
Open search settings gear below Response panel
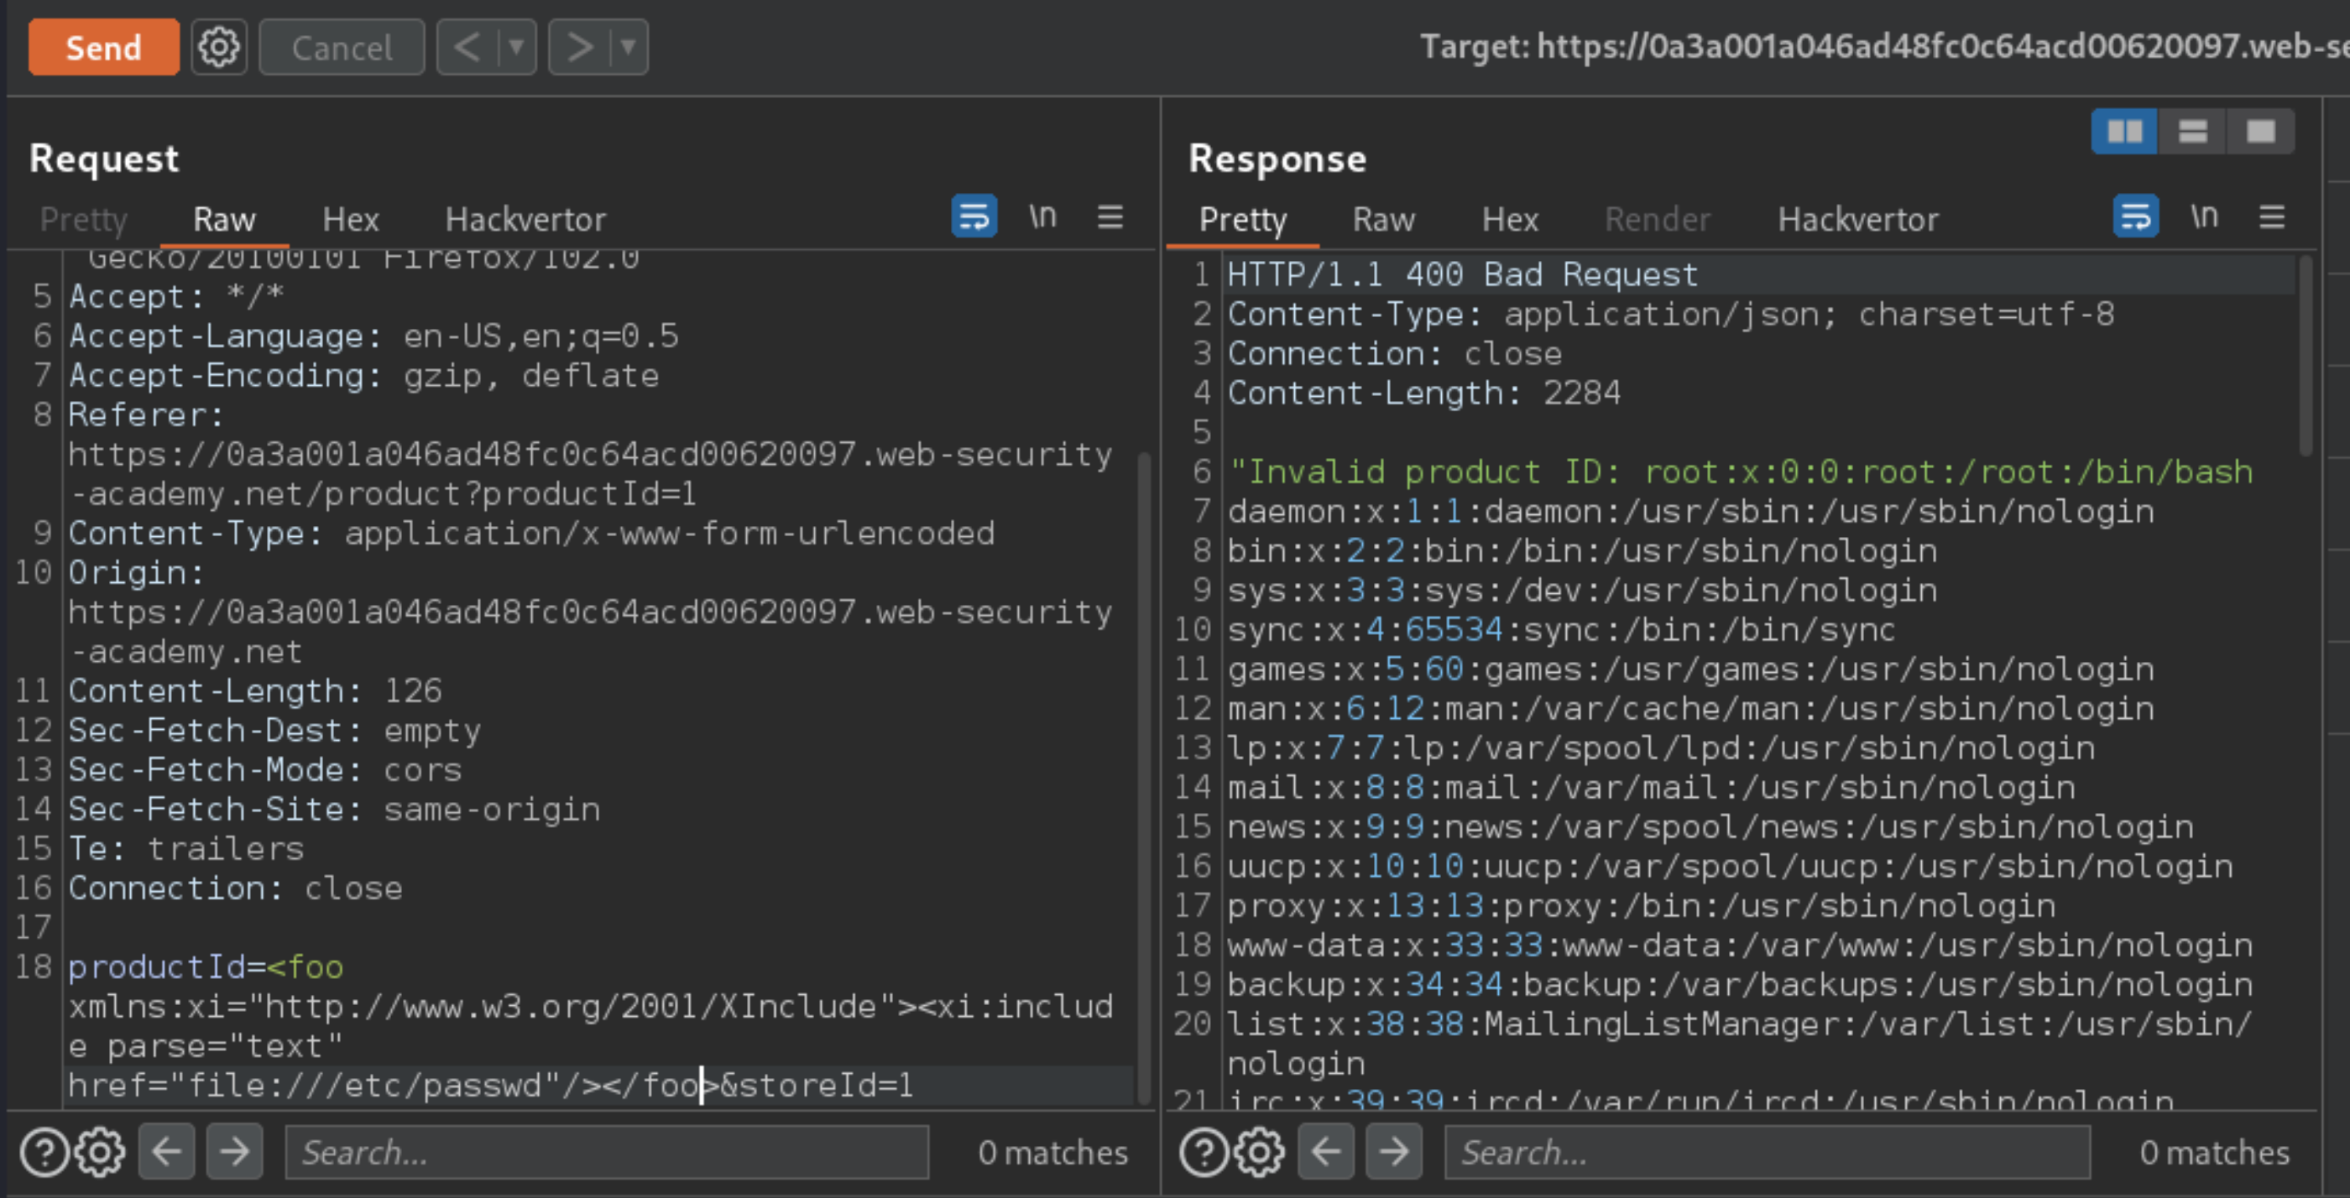1260,1153
